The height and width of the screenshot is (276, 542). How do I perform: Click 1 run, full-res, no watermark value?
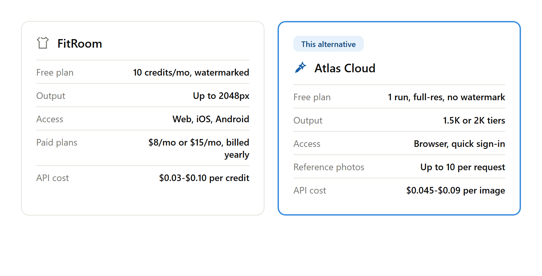446,97
